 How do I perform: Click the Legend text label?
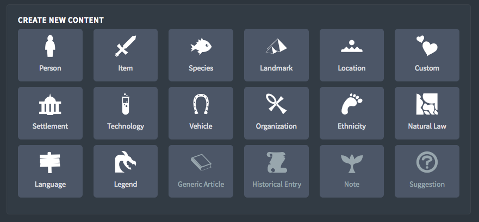coord(126,184)
